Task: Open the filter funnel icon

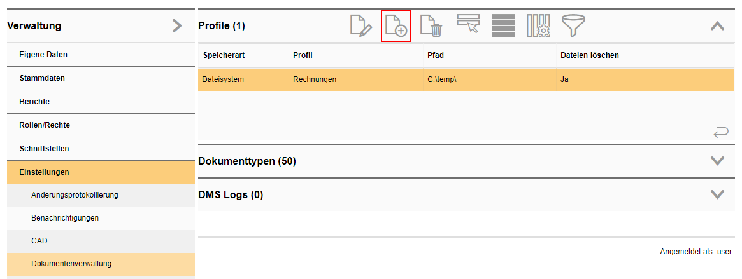Action: 573,25
